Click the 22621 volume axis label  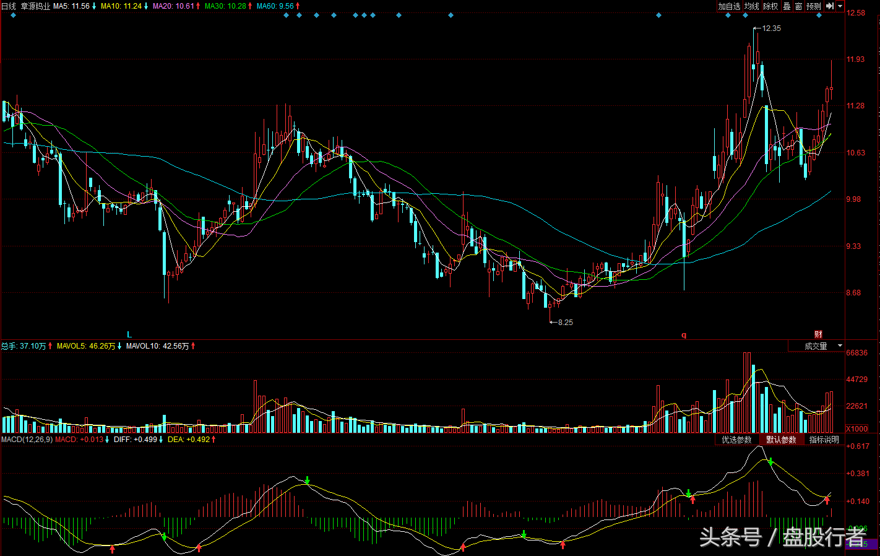click(857, 406)
